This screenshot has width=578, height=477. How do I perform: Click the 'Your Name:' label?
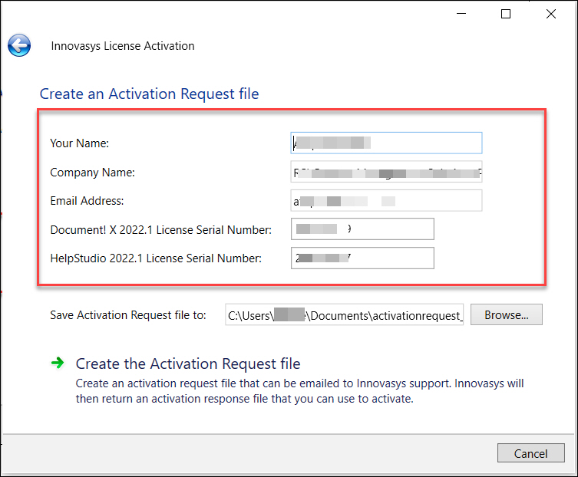(x=80, y=143)
